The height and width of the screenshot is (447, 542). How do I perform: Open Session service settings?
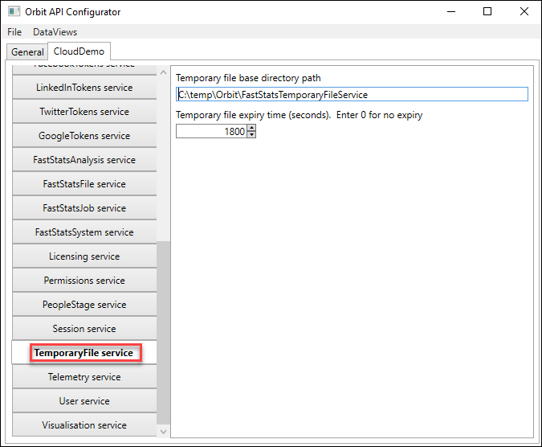tap(84, 329)
